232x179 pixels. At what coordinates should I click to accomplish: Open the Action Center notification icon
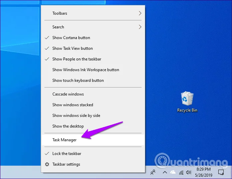tap(221, 172)
